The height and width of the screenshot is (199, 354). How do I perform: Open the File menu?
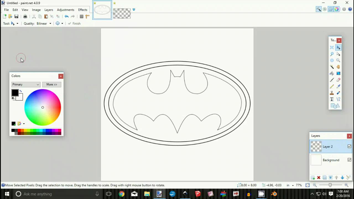6,10
